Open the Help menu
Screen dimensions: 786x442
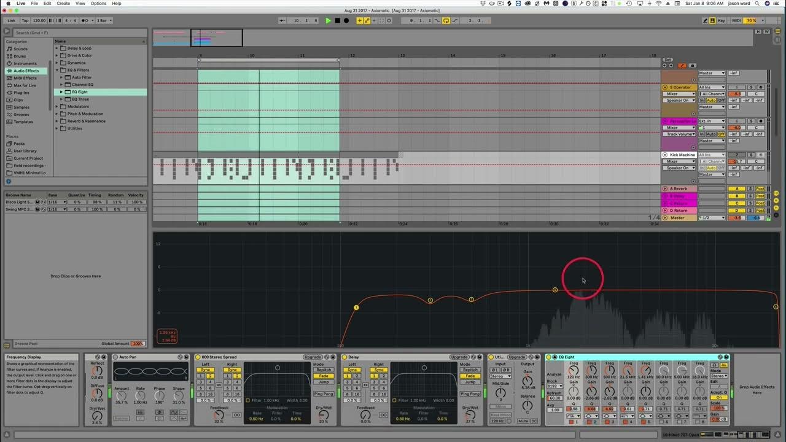[117, 3]
